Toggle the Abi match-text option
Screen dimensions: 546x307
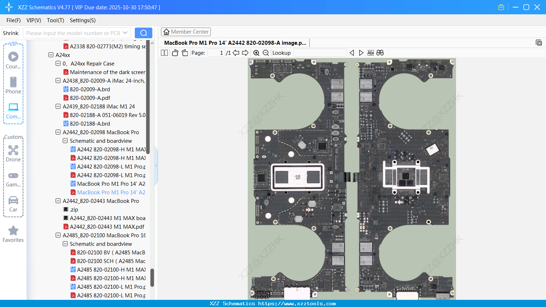pyautogui.click(x=370, y=53)
